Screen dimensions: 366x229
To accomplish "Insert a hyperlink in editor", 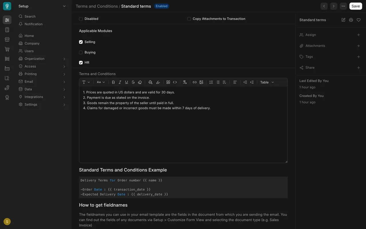I will [x=194, y=82].
